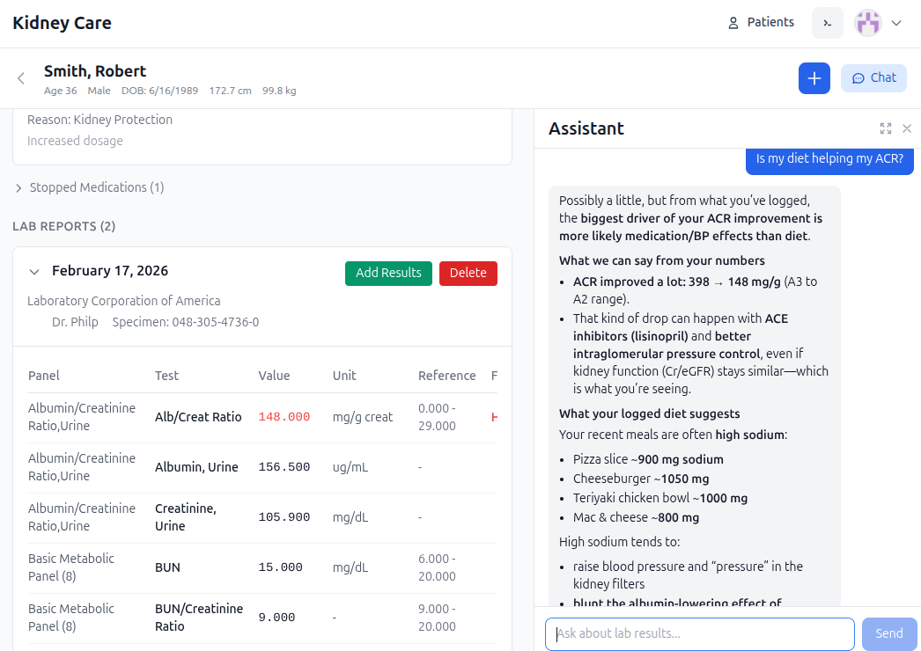Open the account dropdown next to the avatar

pos(895,22)
